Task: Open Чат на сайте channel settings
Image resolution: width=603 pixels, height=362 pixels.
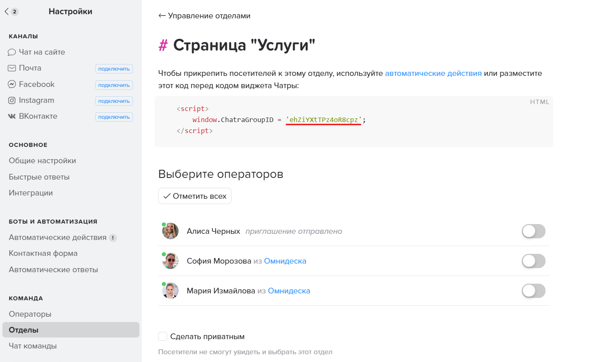Action: tap(42, 52)
